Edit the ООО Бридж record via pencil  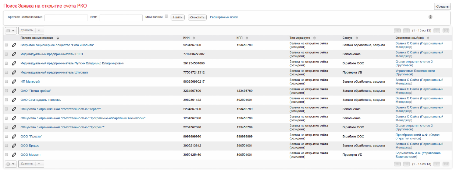point(14,146)
